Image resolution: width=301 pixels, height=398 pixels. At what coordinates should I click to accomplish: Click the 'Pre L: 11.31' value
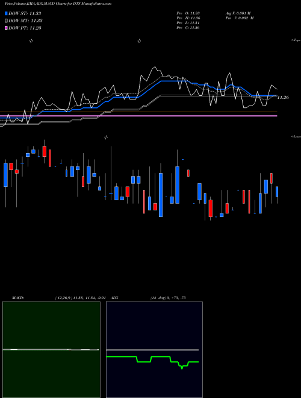188,23
